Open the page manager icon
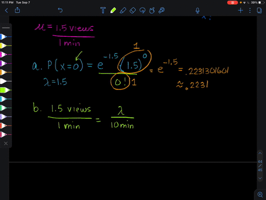The height and width of the screenshot is (200, 266). pos(259,11)
